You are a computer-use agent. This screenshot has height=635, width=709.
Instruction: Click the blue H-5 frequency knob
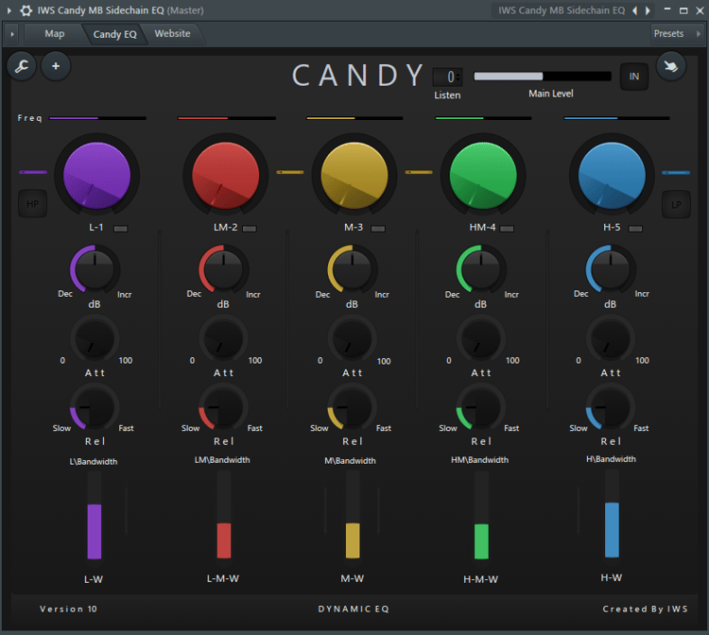click(612, 176)
